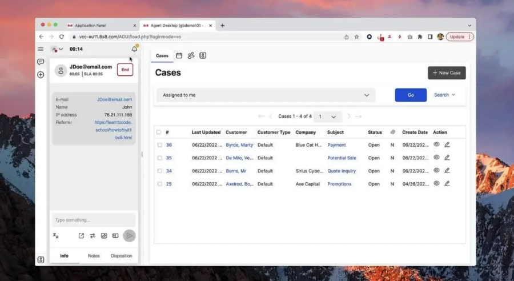
Task: View case 25 with the eye icon
Action: click(436, 183)
